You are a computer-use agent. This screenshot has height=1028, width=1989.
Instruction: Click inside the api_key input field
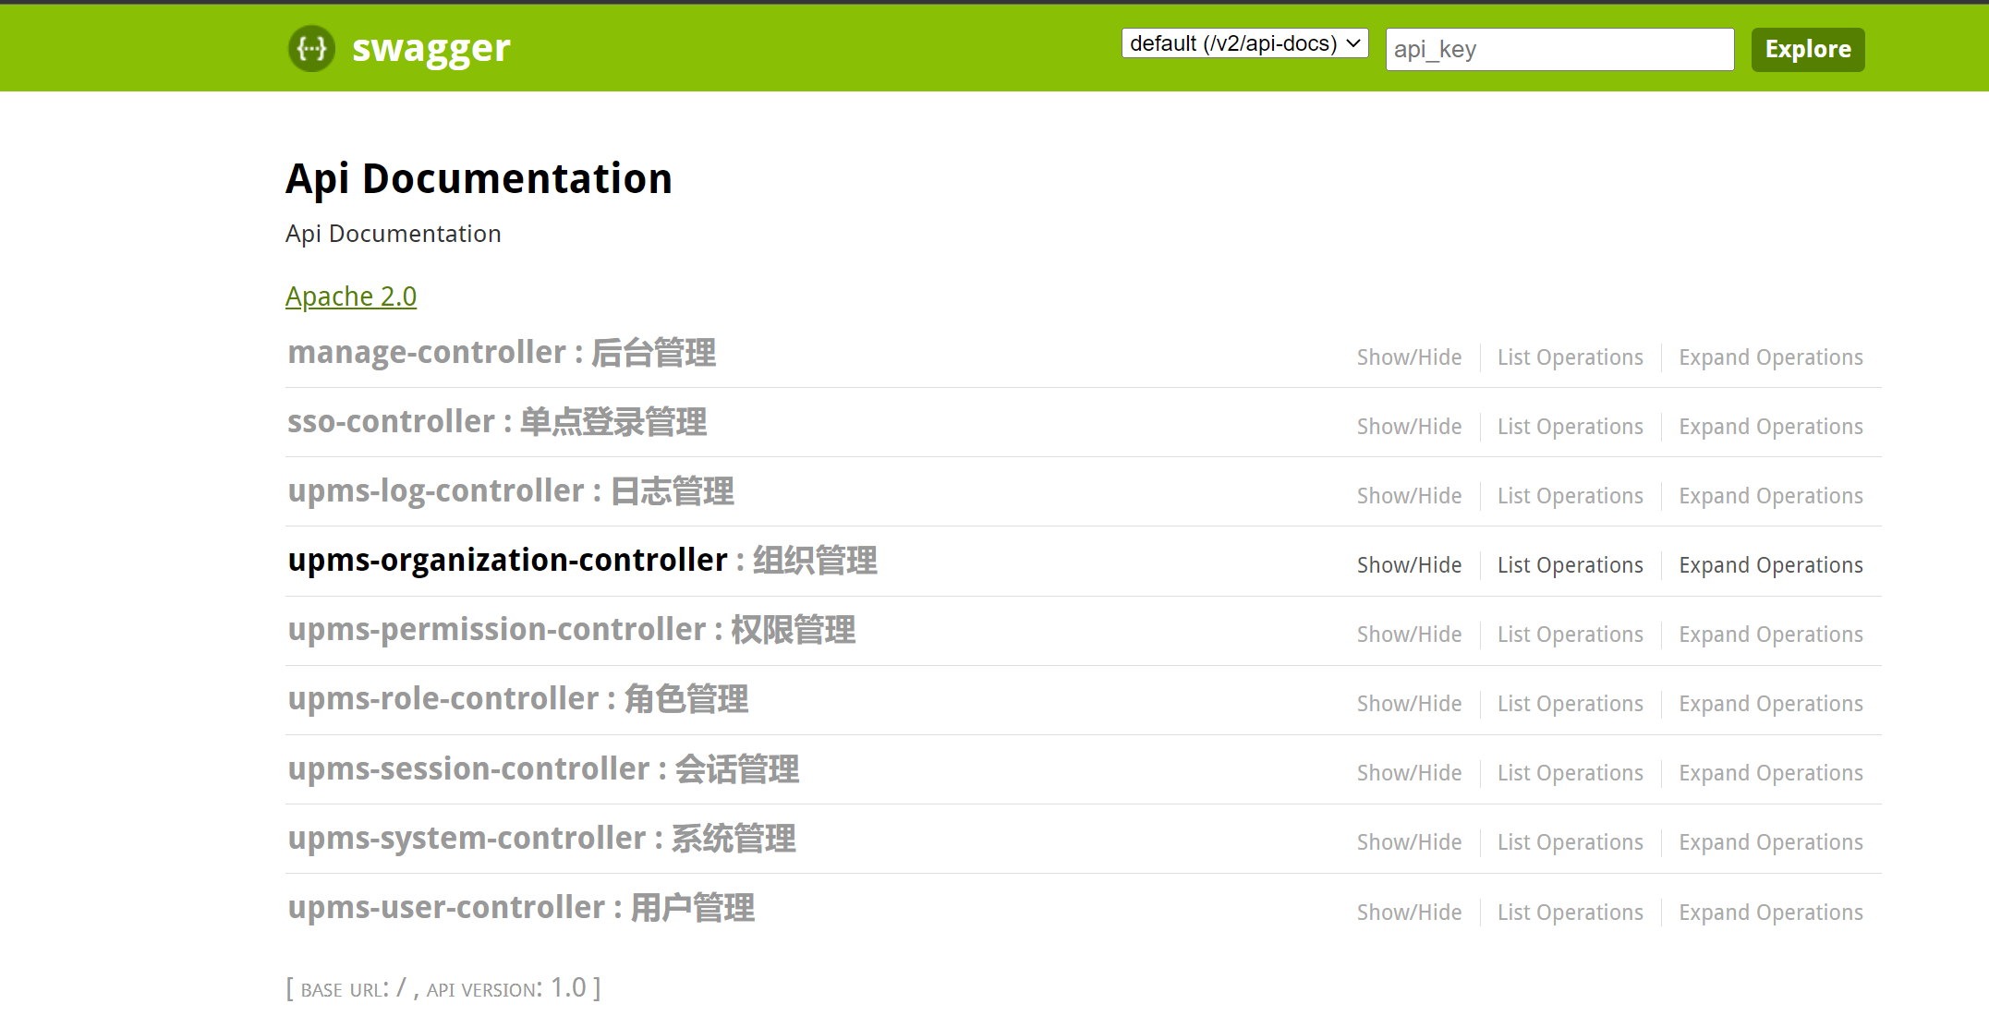click(1558, 49)
